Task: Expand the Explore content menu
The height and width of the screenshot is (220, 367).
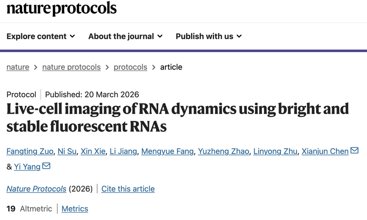Action: click(40, 36)
